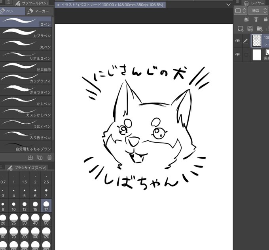Choose brush size 50
This screenshot has width=269, height=250.
tap(46, 219)
